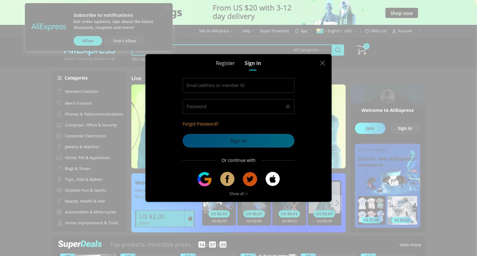
Task: Expand the Help dropdown
Action: pyautogui.click(x=248, y=31)
